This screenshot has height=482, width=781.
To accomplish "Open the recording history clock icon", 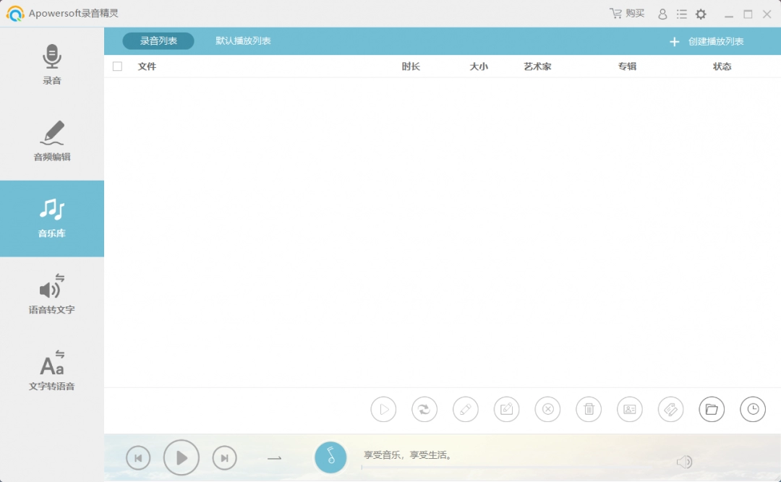I will coord(753,409).
